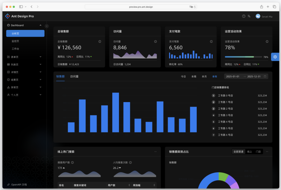Click the browser address bar
Screen dimensions: 281x190
pos(141,7)
